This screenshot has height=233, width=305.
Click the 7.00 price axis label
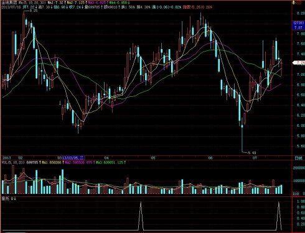pos(301,75)
